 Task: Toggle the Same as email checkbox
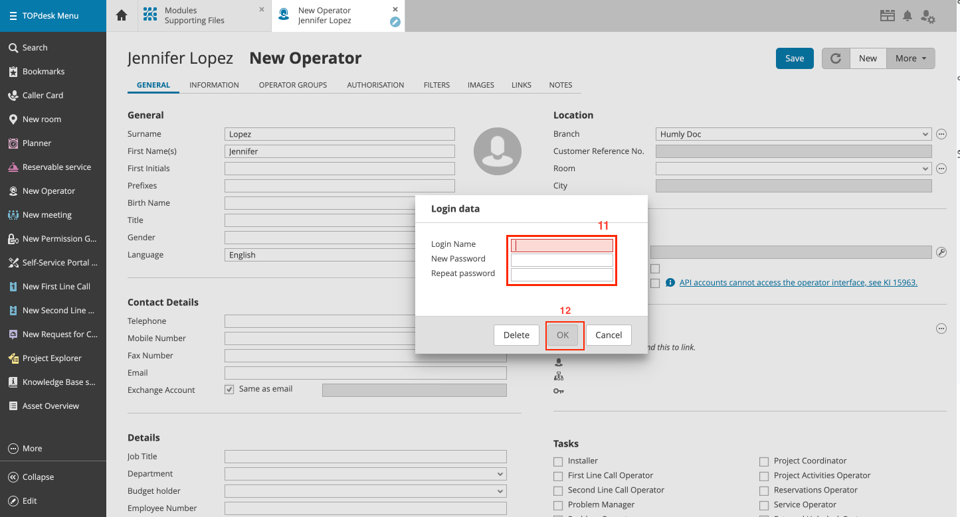tap(229, 389)
